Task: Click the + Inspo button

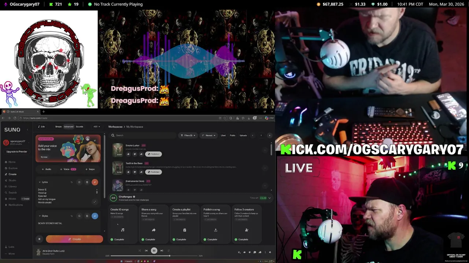Action: coord(90,169)
